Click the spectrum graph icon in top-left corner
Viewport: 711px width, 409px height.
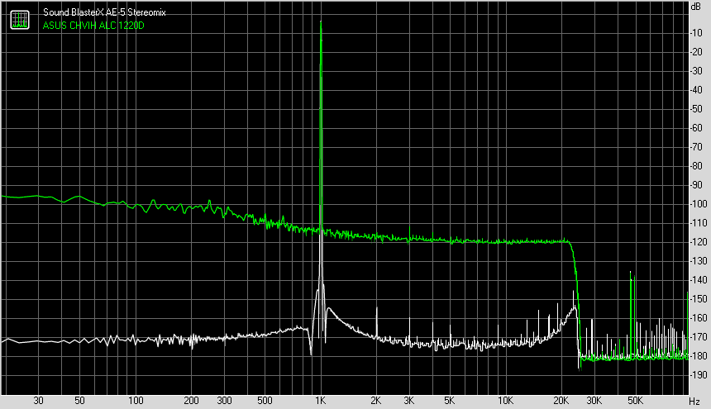20,20
